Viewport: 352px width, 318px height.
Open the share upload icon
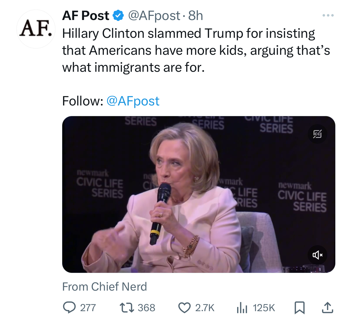(327, 307)
